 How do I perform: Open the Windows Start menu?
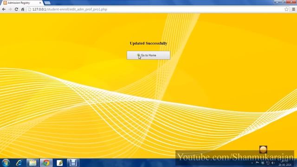[x=6, y=163]
